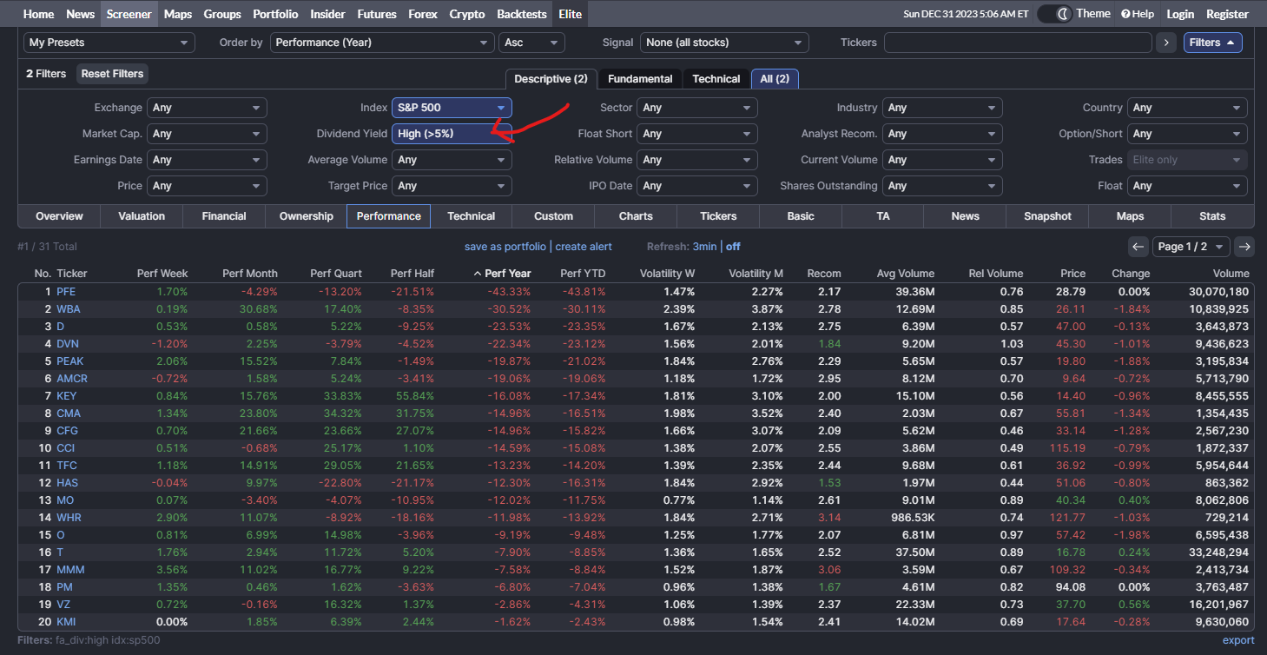The image size is (1267, 655).
Task: Click the Reset Filters button
Action: tap(112, 74)
